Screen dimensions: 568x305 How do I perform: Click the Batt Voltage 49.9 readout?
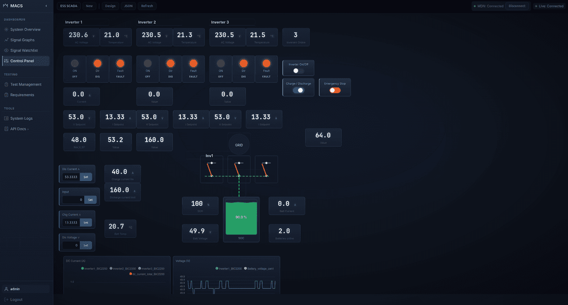tap(200, 233)
